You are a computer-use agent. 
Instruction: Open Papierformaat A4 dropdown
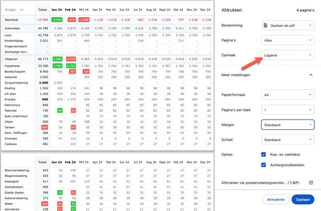click(x=287, y=95)
